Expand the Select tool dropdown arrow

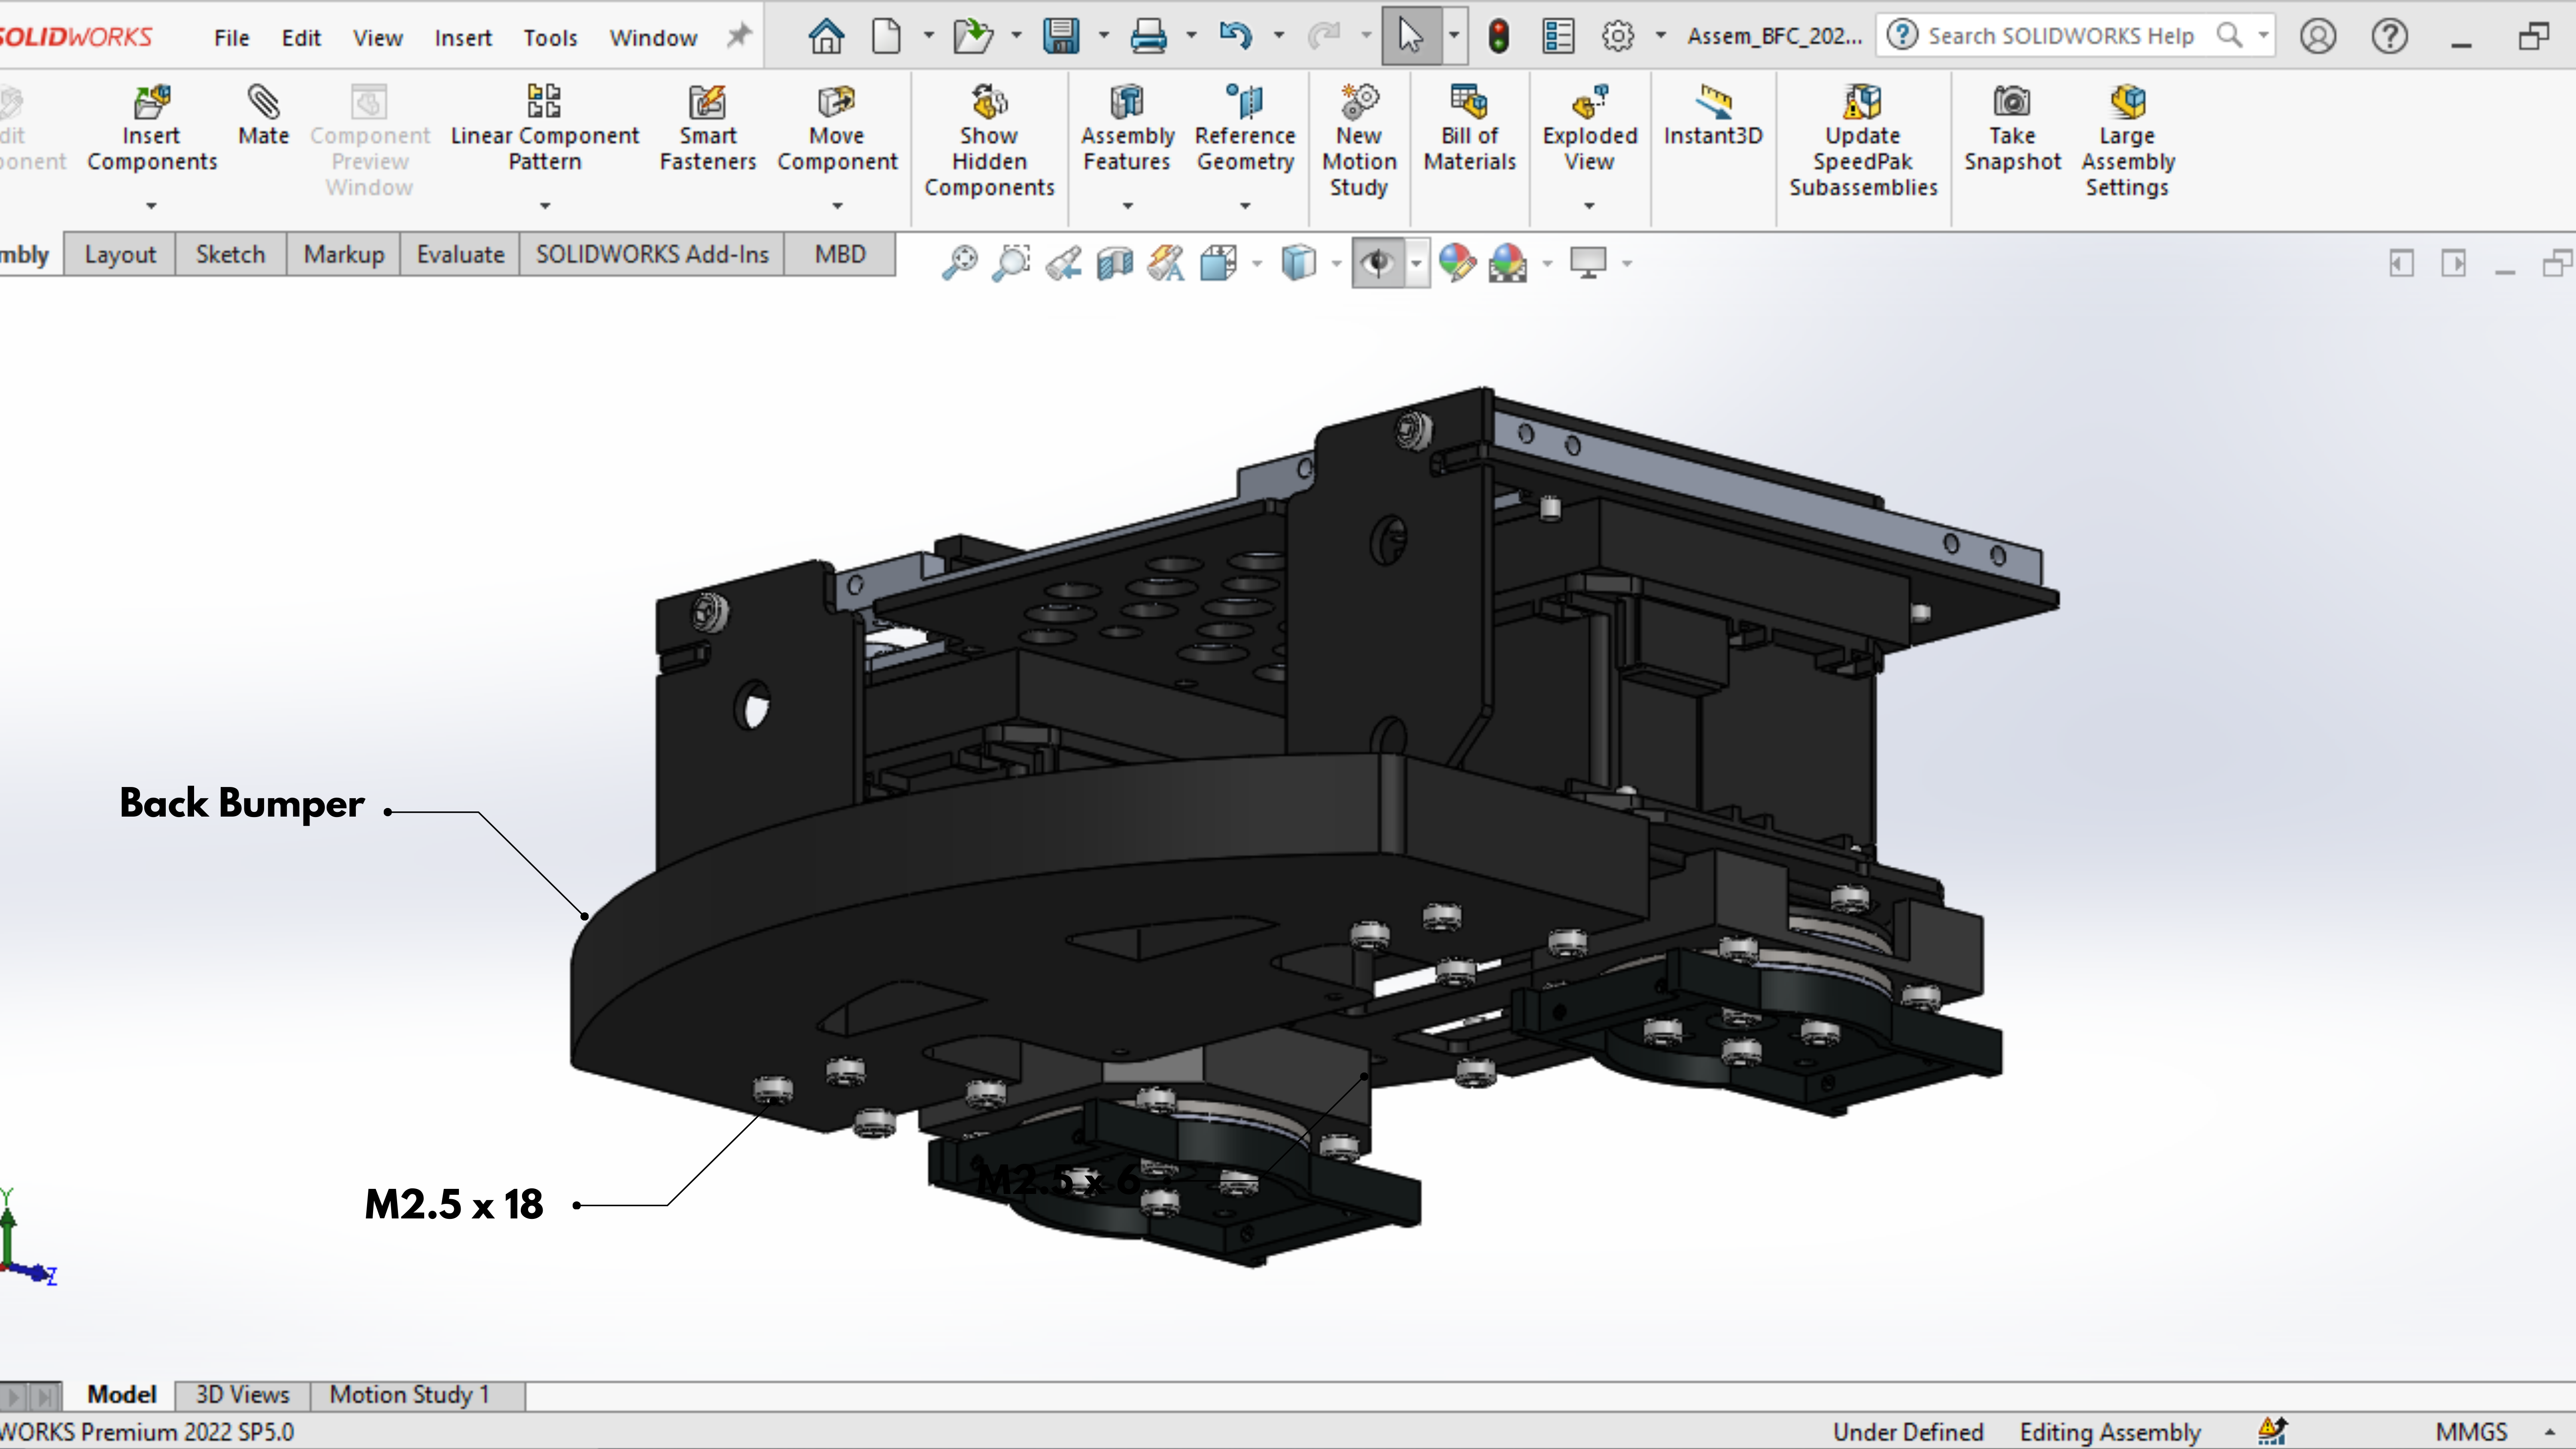click(x=1454, y=36)
